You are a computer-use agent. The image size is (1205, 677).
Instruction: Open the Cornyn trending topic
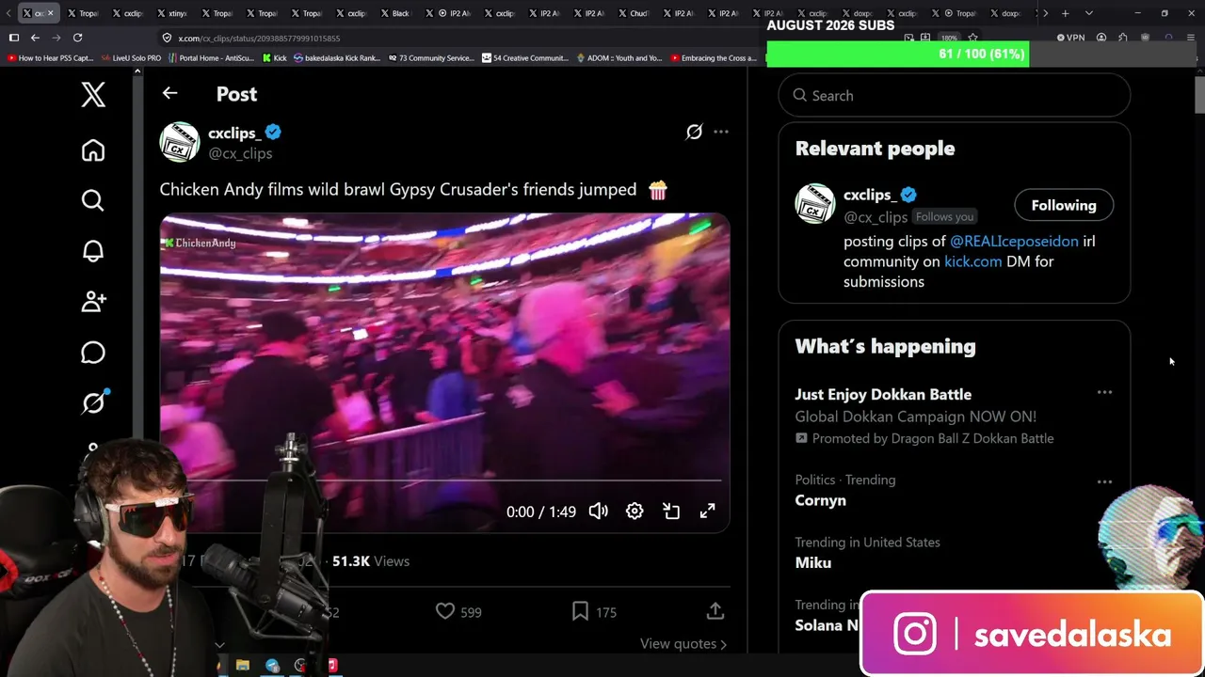tap(820, 500)
